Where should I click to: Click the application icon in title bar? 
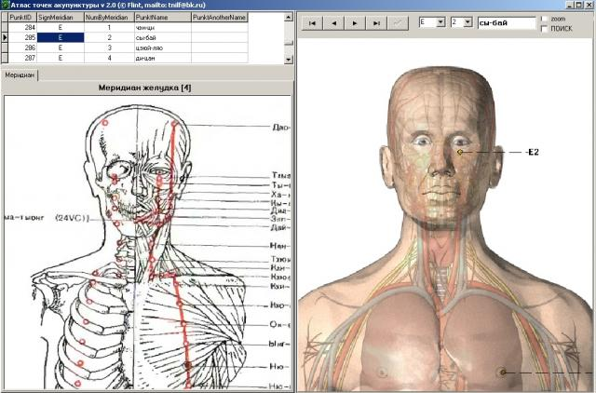click(5, 5)
